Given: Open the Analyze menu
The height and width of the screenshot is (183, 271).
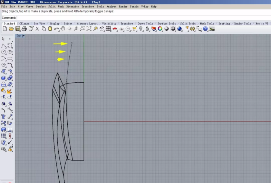Looking at the screenshot, I should click(x=111, y=7).
